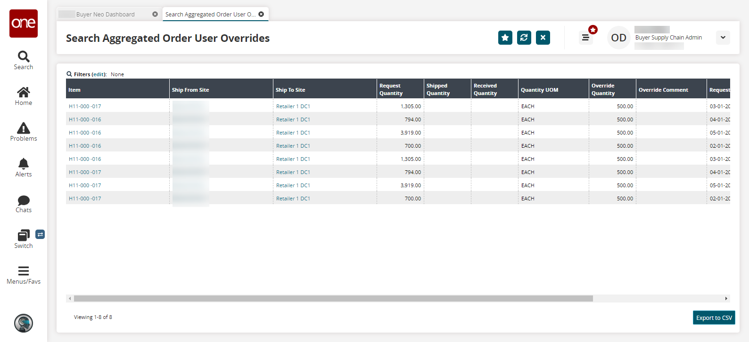749x342 pixels.
Task: Click the scrollbar left arrow
Action: coord(70,298)
